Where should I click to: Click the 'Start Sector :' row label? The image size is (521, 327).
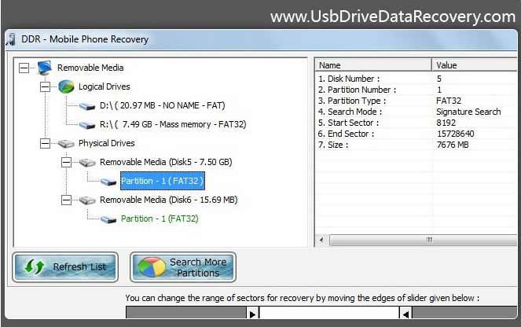pos(349,123)
